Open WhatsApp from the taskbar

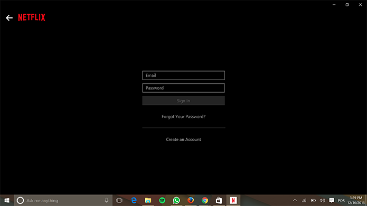176,200
